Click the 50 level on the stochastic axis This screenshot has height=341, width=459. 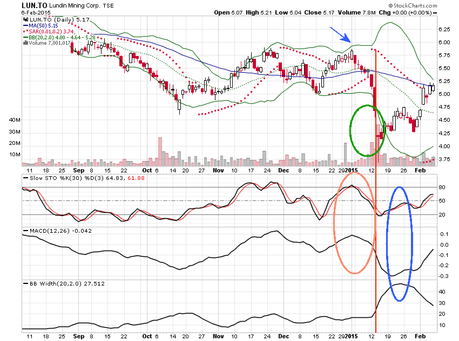point(442,201)
